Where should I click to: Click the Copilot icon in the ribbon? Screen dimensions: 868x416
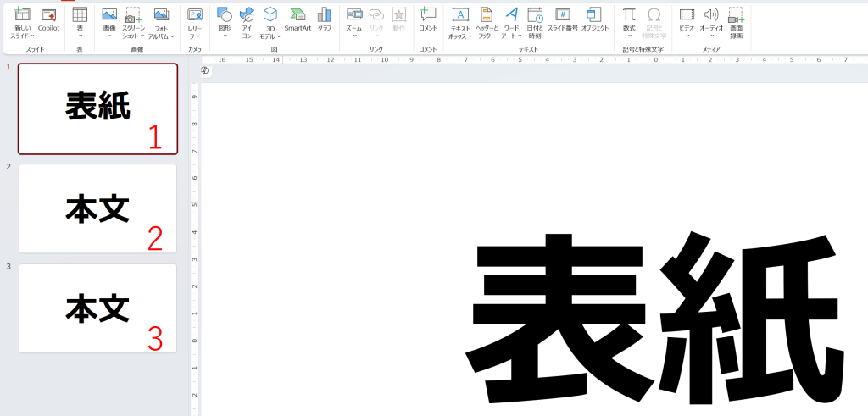tap(48, 19)
